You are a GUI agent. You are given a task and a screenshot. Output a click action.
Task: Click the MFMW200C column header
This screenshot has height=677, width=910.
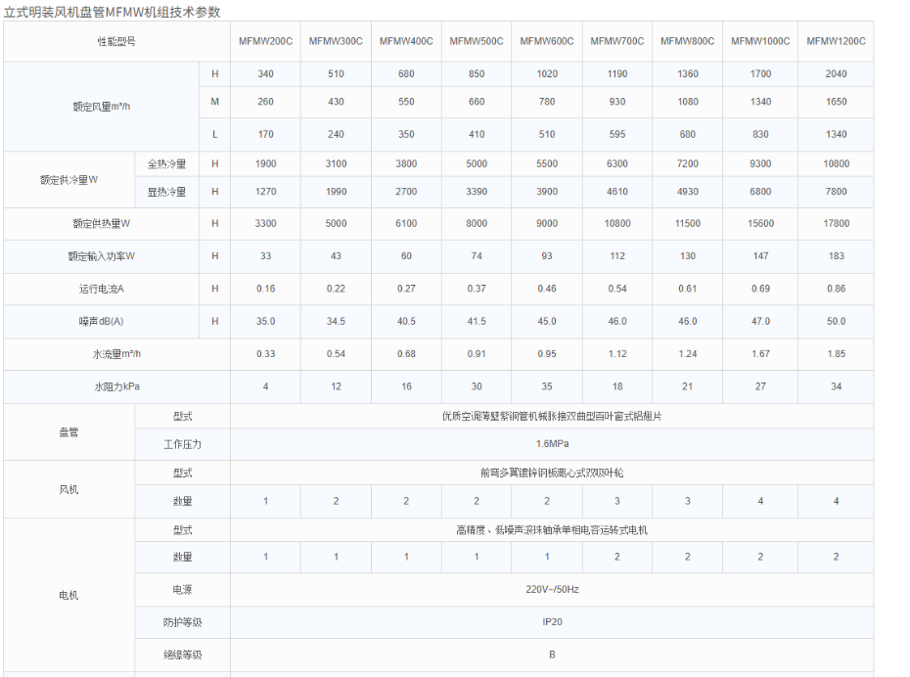pyautogui.click(x=264, y=41)
